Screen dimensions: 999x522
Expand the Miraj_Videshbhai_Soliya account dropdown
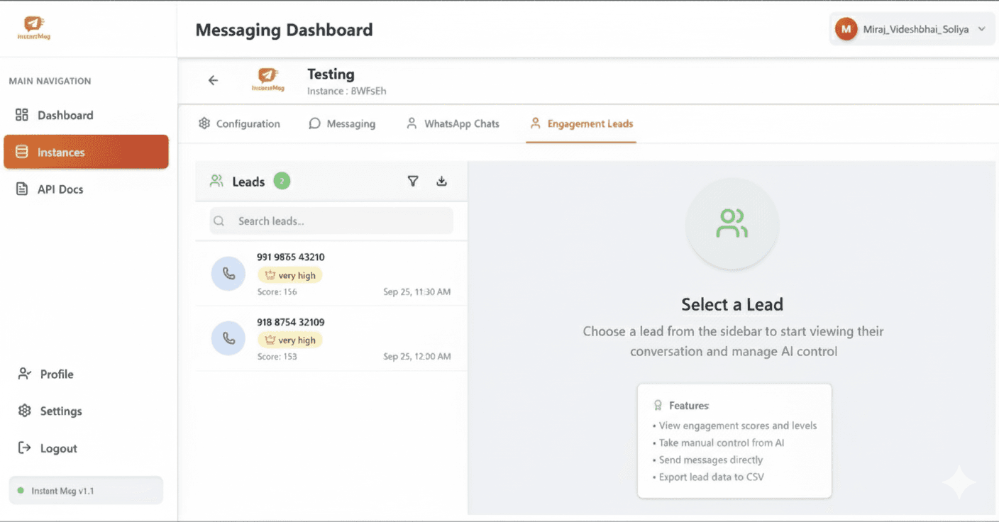982,30
